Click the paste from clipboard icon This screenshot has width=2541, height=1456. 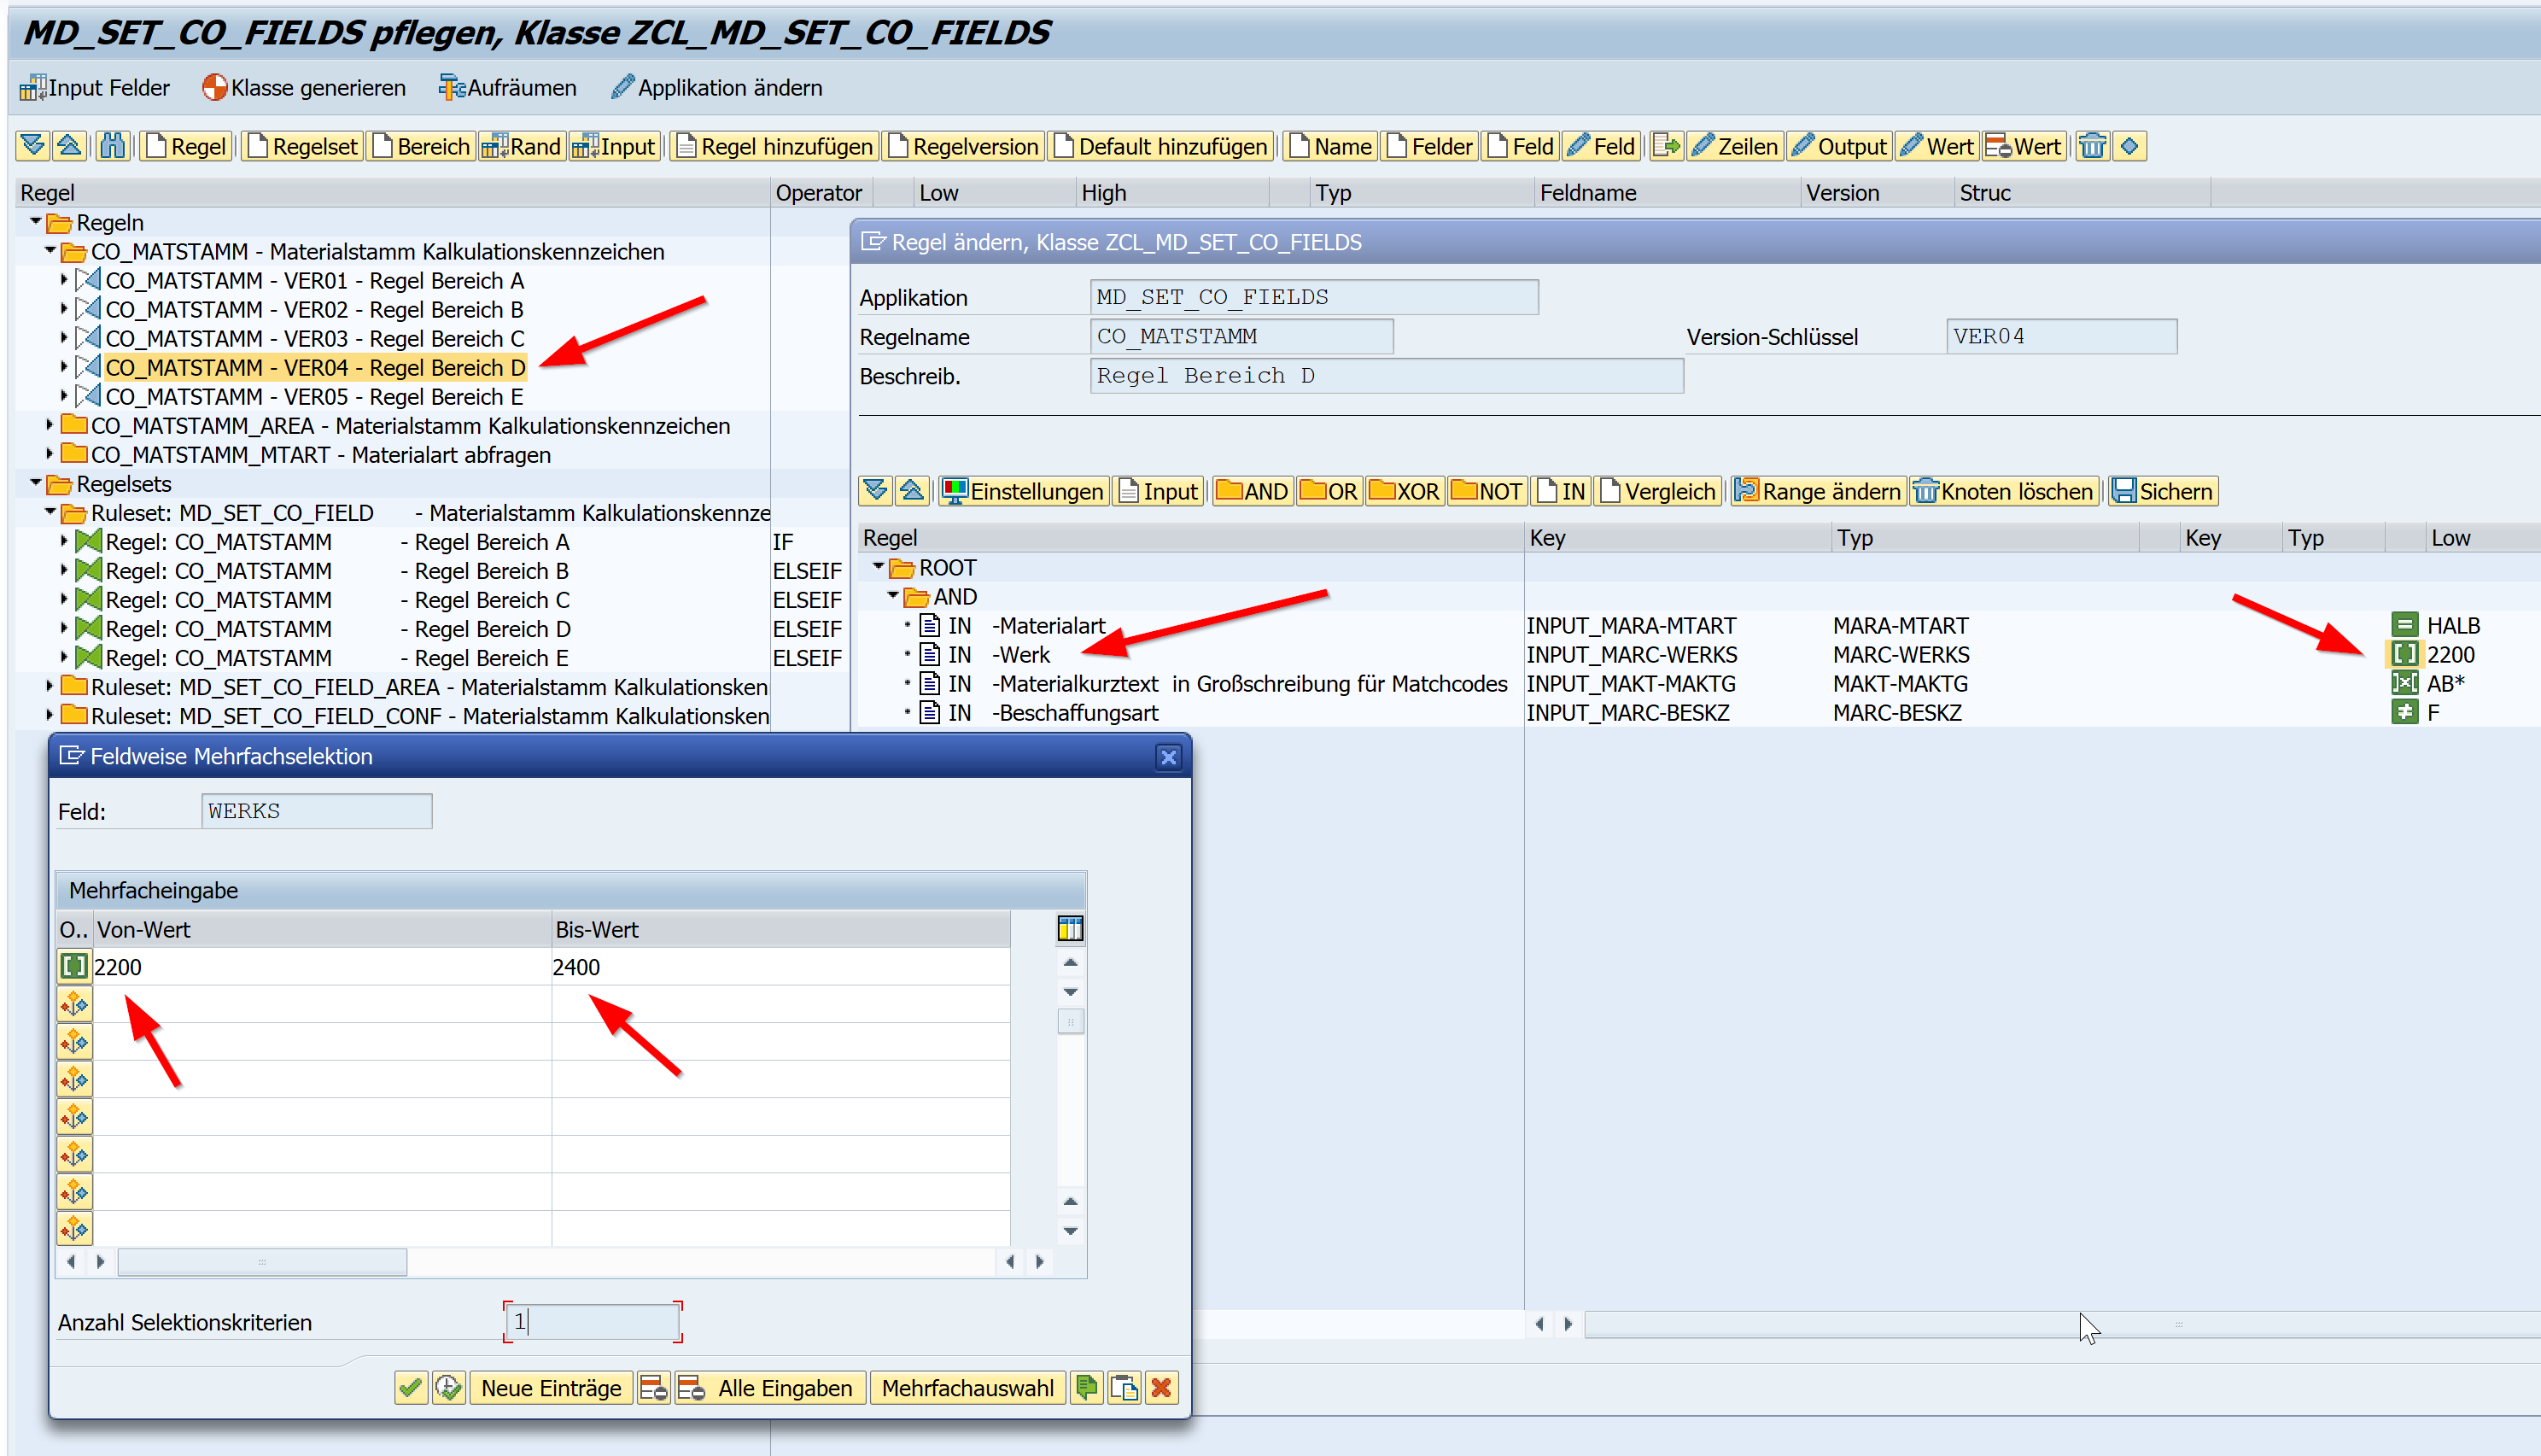click(x=1124, y=1387)
